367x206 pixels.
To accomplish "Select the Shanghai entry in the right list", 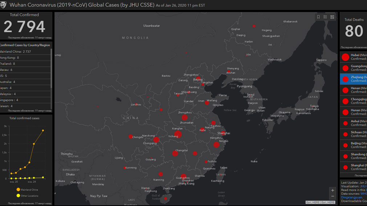I will (x=354, y=167).
